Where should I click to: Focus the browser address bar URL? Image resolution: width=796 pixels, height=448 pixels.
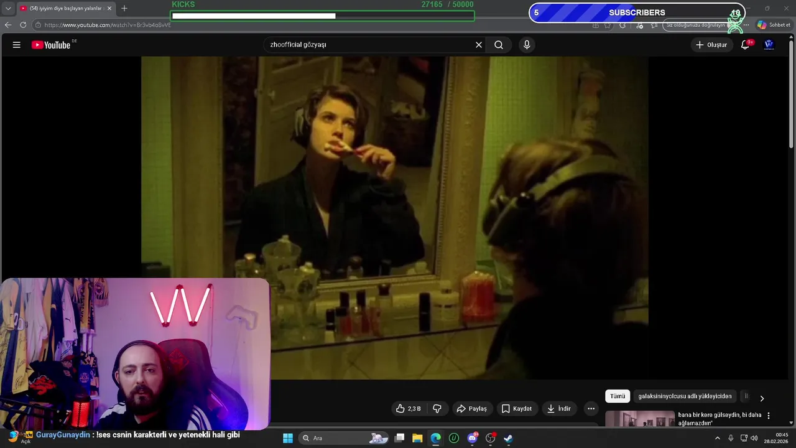108,25
